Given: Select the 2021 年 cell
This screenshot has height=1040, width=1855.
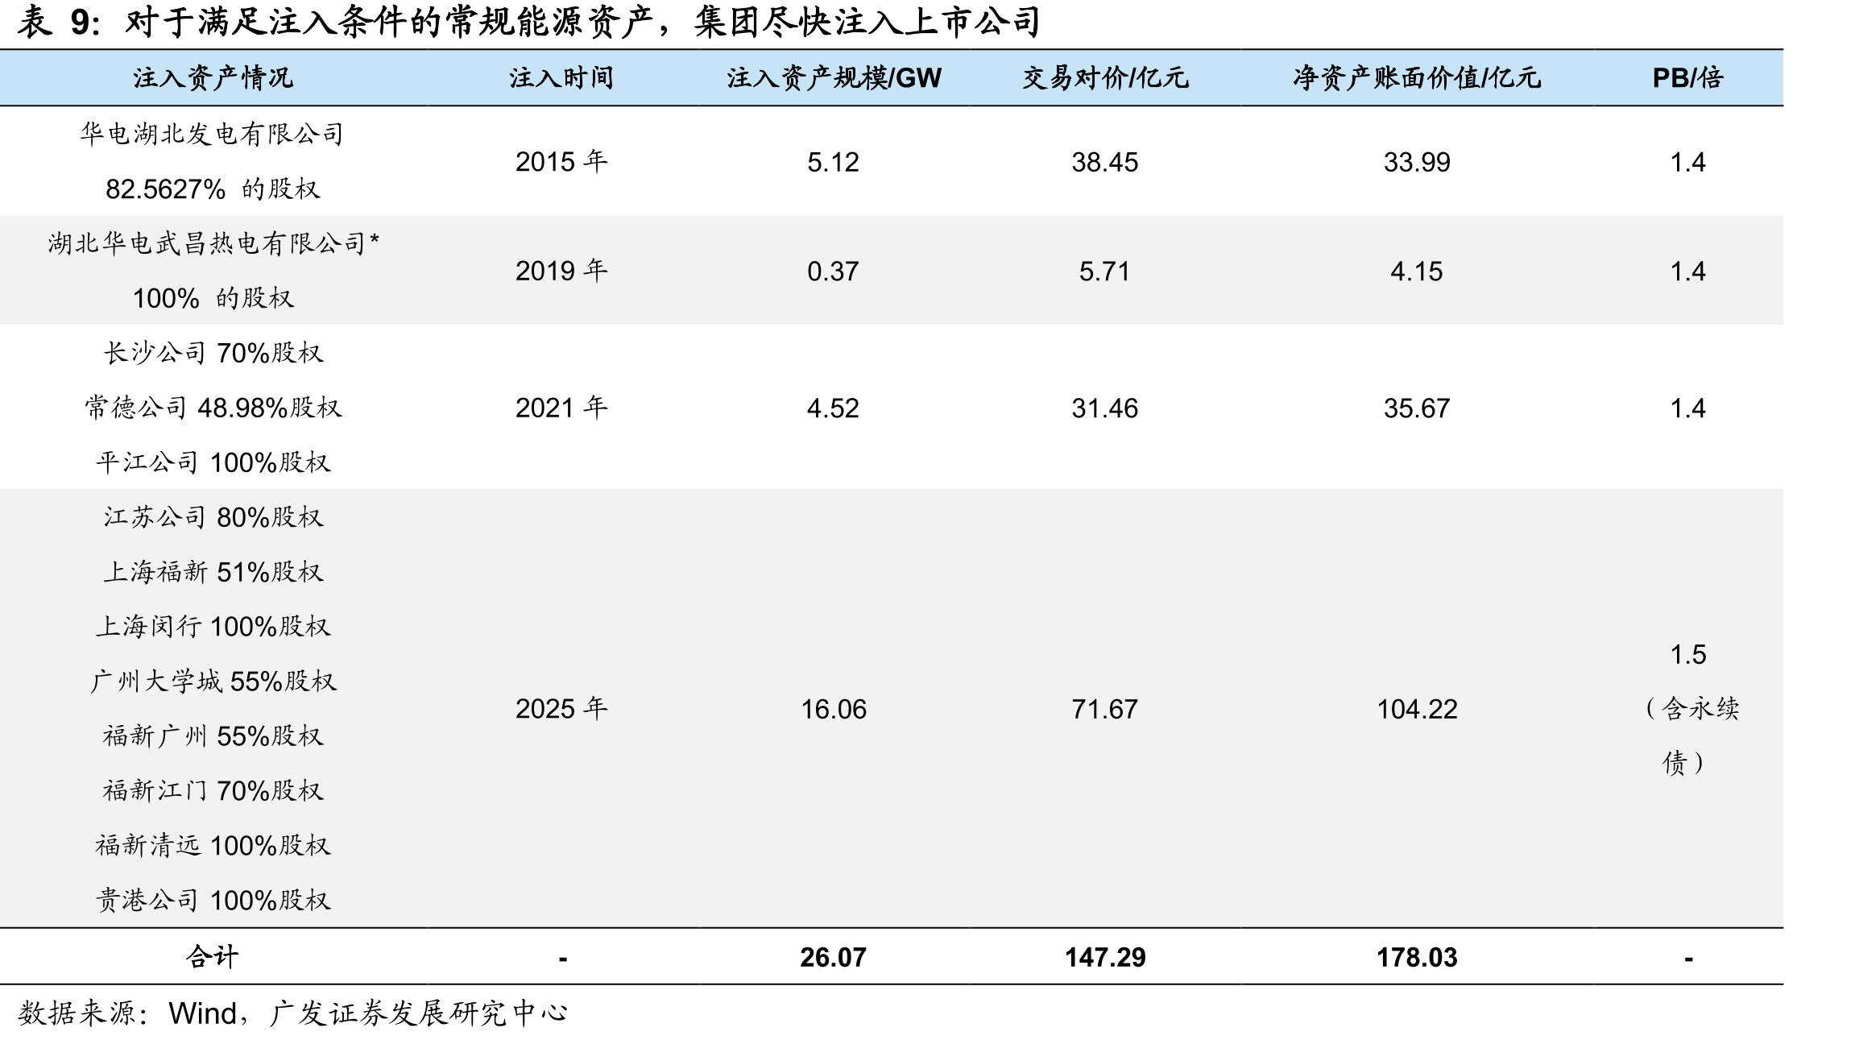Looking at the screenshot, I should tap(561, 408).
